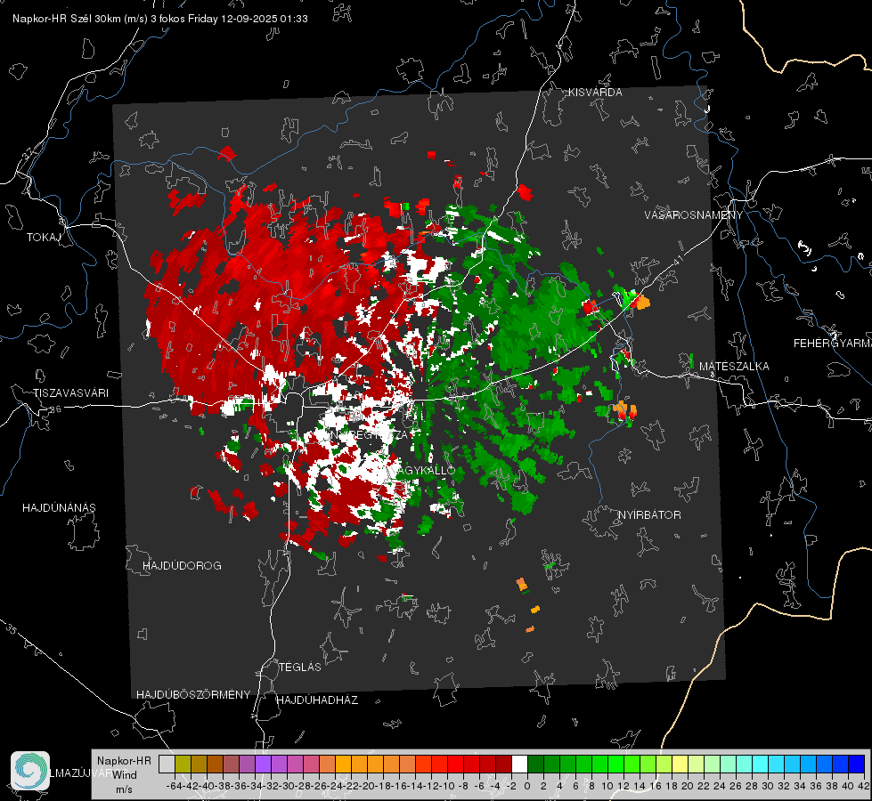Screen dimensions: 872x801
Task: Choose deep blue swatch between 40 and 42
Action: pyautogui.click(x=856, y=764)
